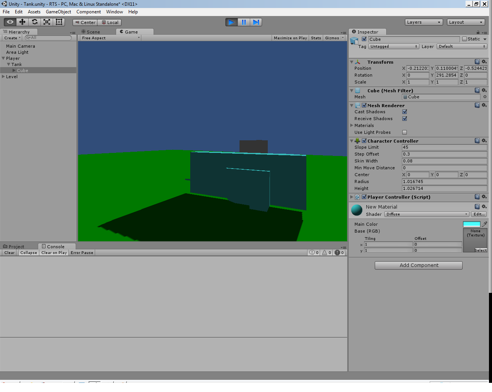Click console info message count toggle

(x=314, y=252)
